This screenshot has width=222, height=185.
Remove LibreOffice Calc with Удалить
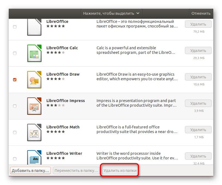point(198,51)
